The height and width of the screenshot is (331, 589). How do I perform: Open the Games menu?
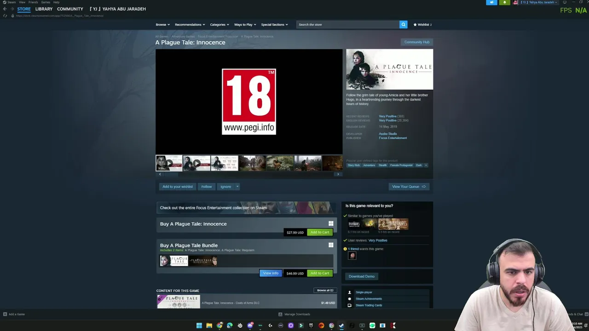(x=46, y=2)
